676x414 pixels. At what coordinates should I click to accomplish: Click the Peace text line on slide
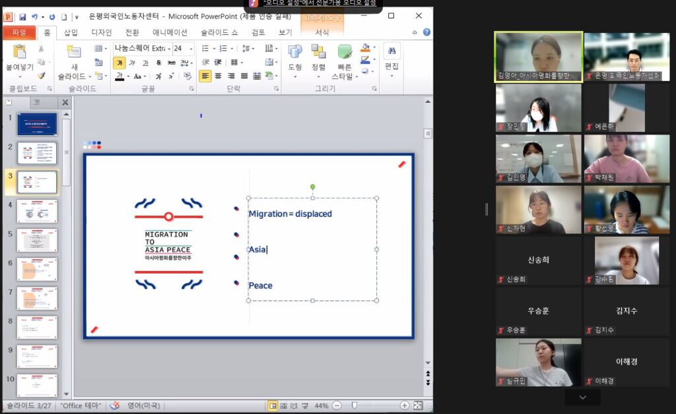[260, 285]
